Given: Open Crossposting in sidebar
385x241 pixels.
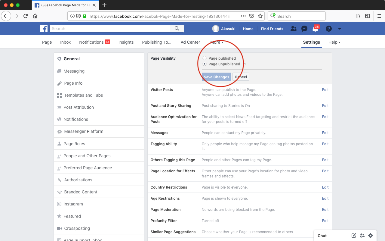Looking at the screenshot, I should pyautogui.click(x=99, y=228).
